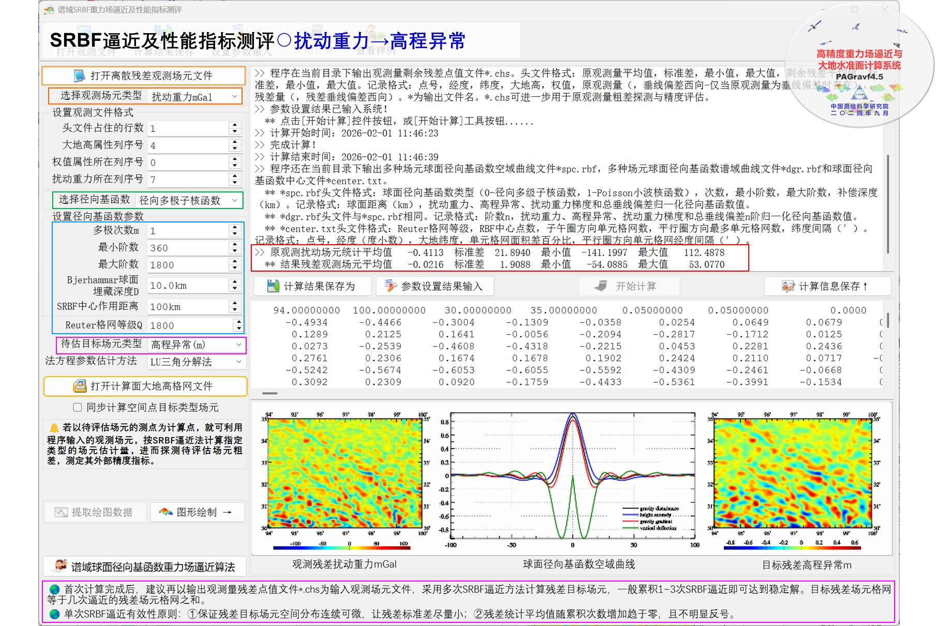
Task: Click 计算信息保存 button
Action: [x=827, y=286]
